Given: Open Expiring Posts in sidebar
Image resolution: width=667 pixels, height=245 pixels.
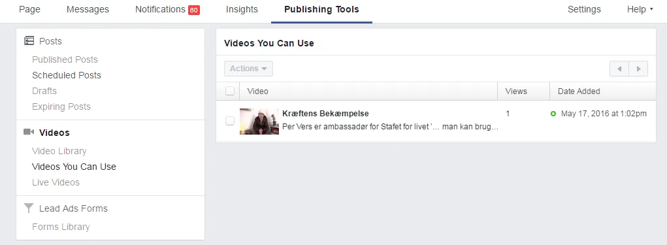Looking at the screenshot, I should 61,106.
